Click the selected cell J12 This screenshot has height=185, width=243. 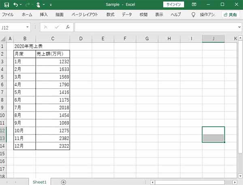pyautogui.click(x=213, y=131)
